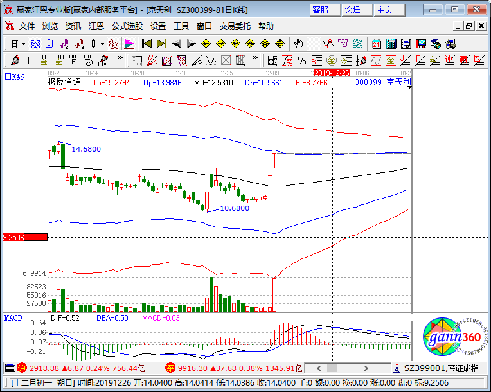Click the 2019-12-26 date marker
Screen dimensions: 491x392
tap(332, 73)
